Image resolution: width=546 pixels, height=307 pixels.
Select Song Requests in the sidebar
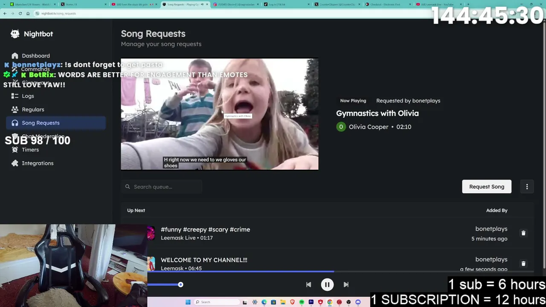(56, 123)
